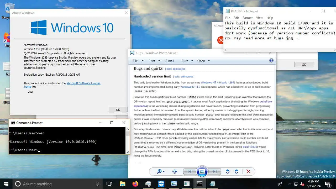Open Notepad Format menu

pos(248,18)
